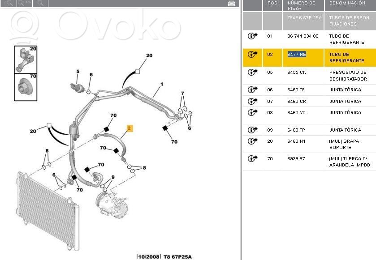Select part number 6455 CK
This screenshot has width=376, height=260.
[x=297, y=72]
